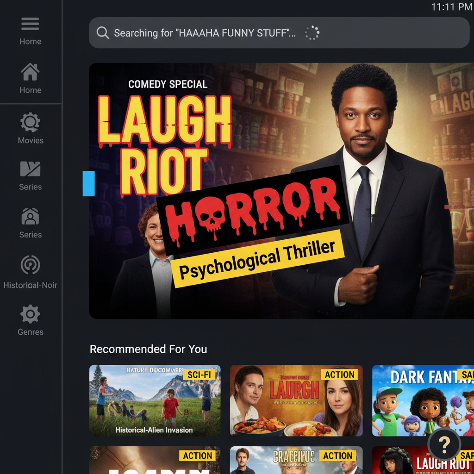Open Movies from the sidebar
474x474 pixels.
click(x=30, y=123)
